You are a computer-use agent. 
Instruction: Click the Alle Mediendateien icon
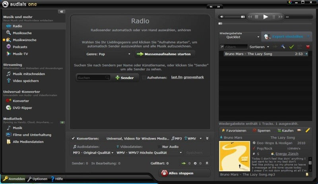tap(8, 142)
